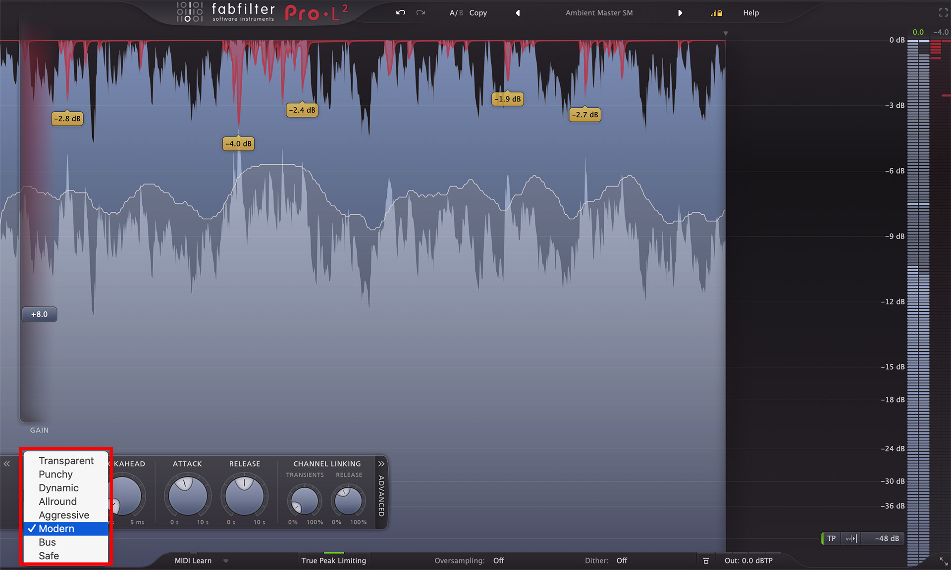Click the undo arrow icon

[x=401, y=13]
